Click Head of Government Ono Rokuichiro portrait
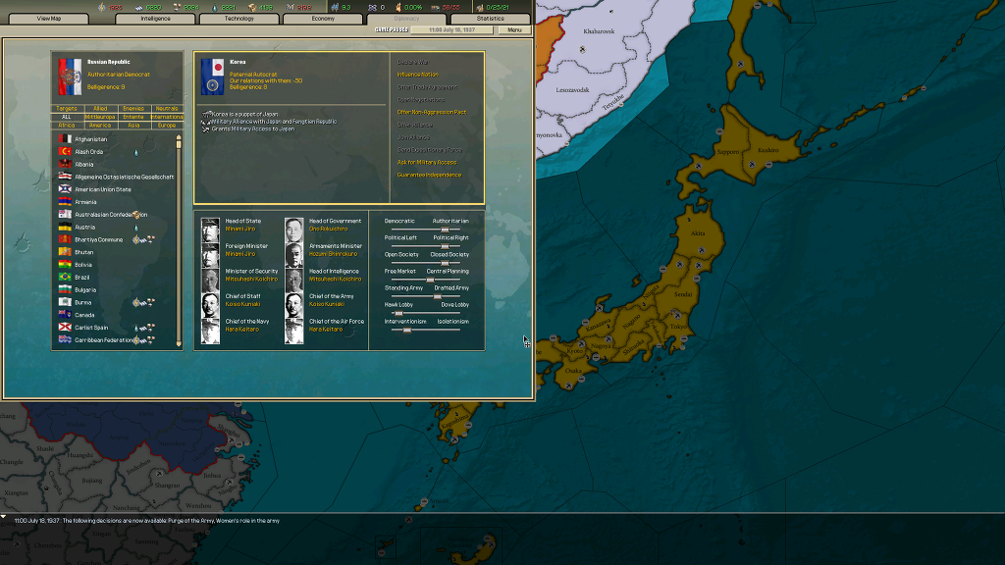Screen dimensions: 1005x565 [x=294, y=231]
